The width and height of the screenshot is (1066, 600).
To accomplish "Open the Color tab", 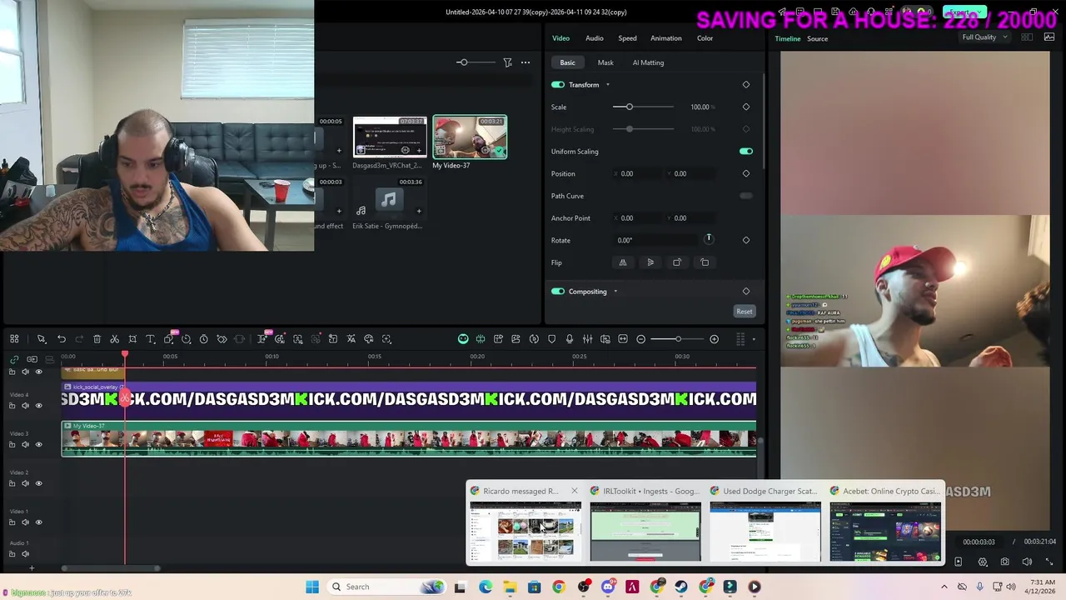I will coord(705,38).
